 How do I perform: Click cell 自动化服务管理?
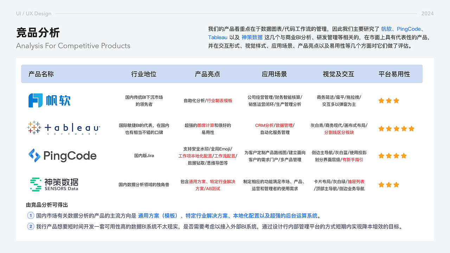[x=275, y=132]
